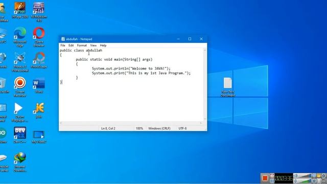Click the recorder's bottom-row gear icon

pos(314,180)
